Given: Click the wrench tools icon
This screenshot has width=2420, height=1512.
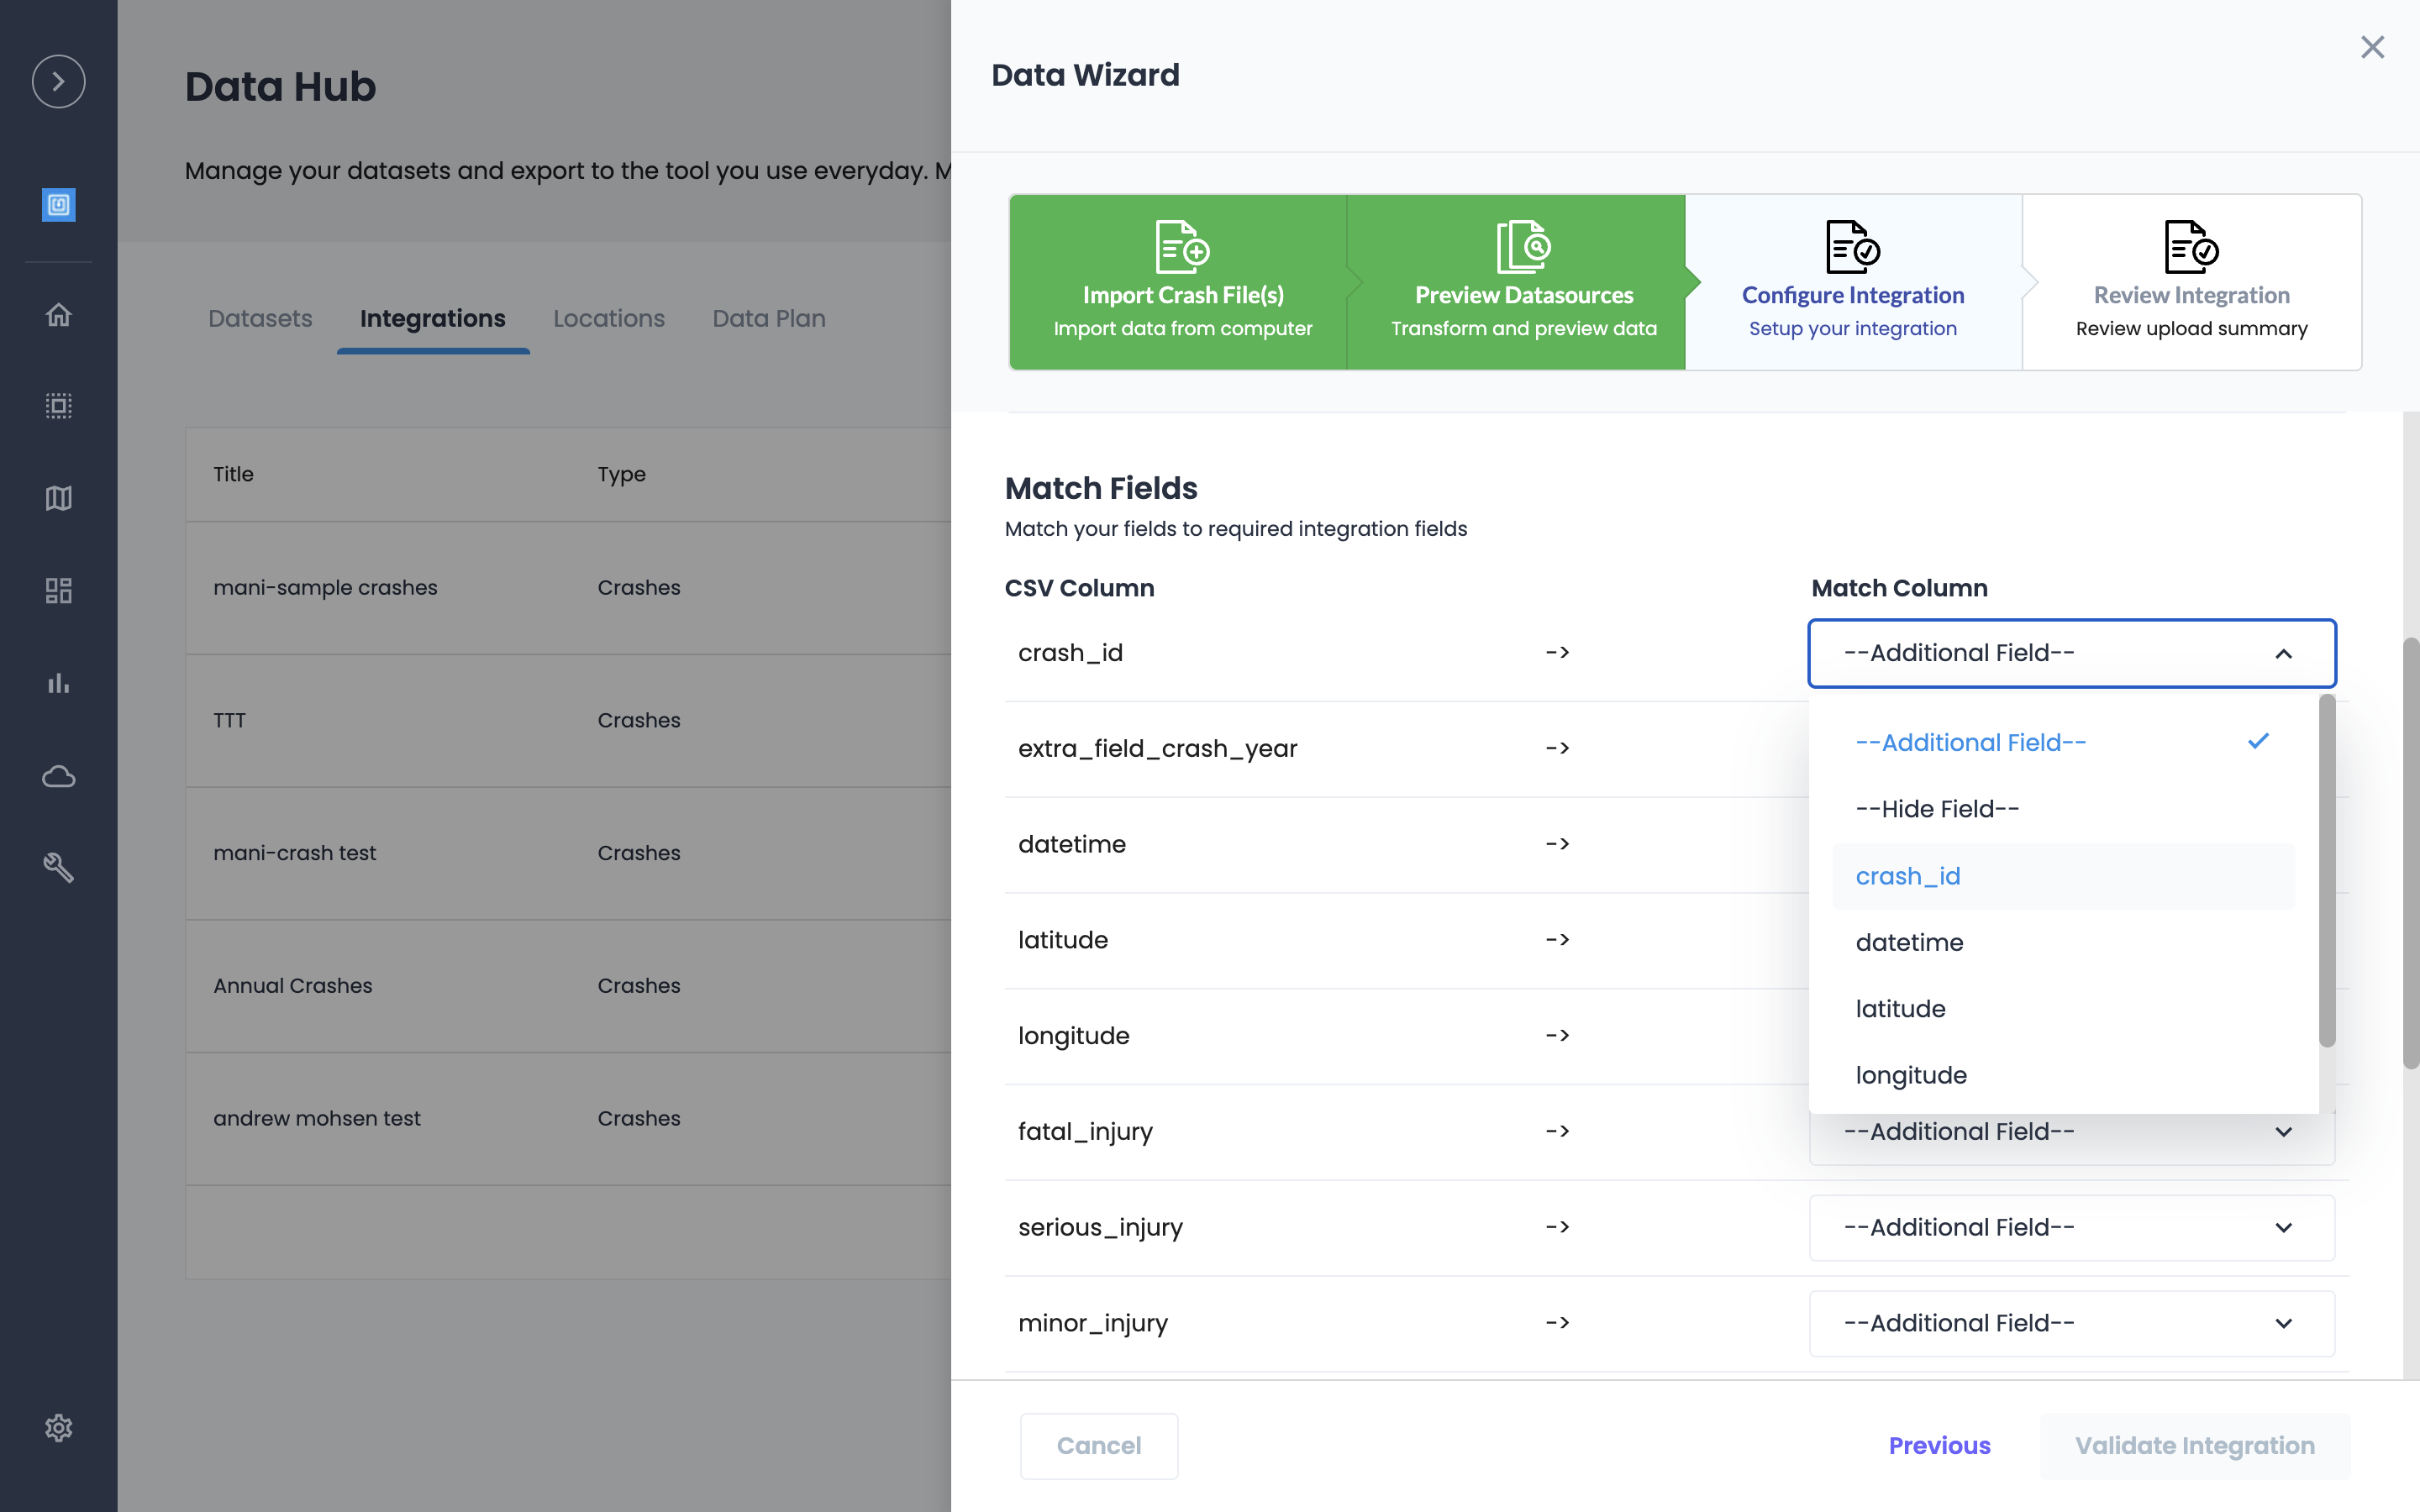Looking at the screenshot, I should pos(58,867).
